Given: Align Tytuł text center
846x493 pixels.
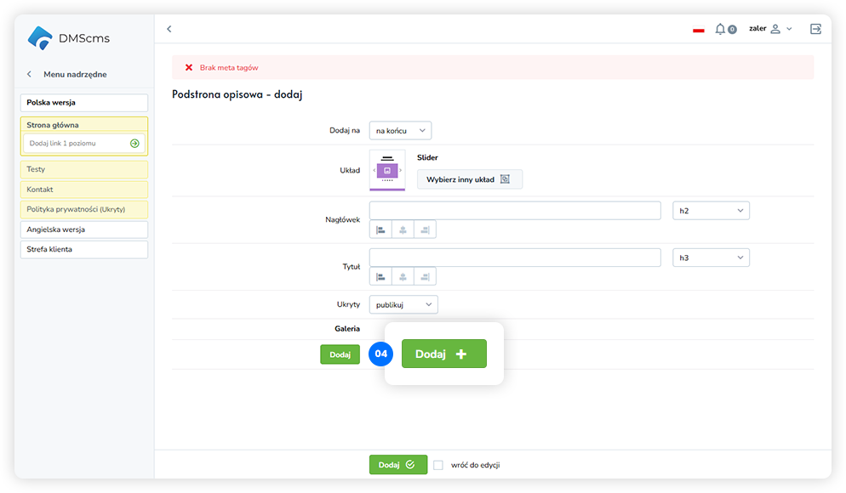Looking at the screenshot, I should pos(403,277).
